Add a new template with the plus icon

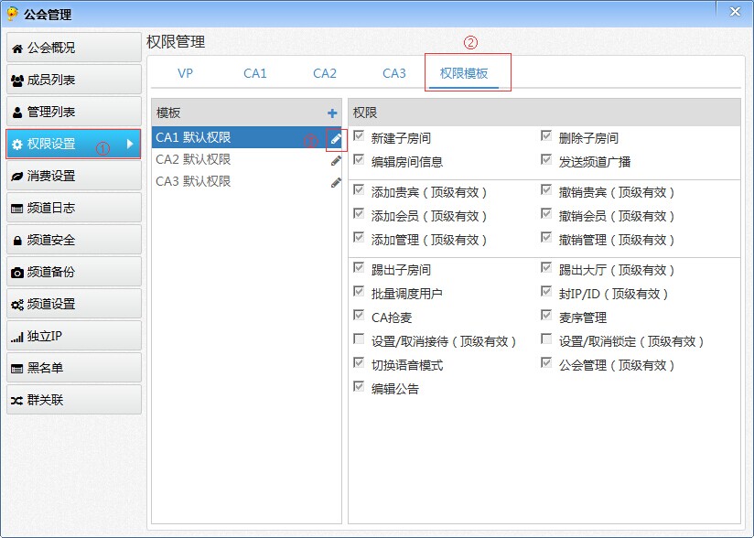pos(332,113)
